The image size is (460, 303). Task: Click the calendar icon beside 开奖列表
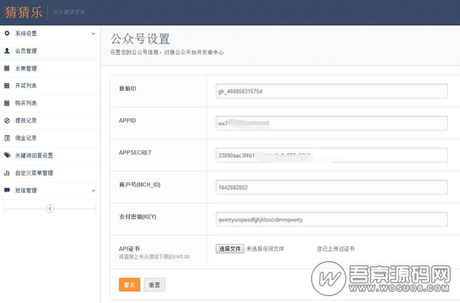[x=7, y=86]
